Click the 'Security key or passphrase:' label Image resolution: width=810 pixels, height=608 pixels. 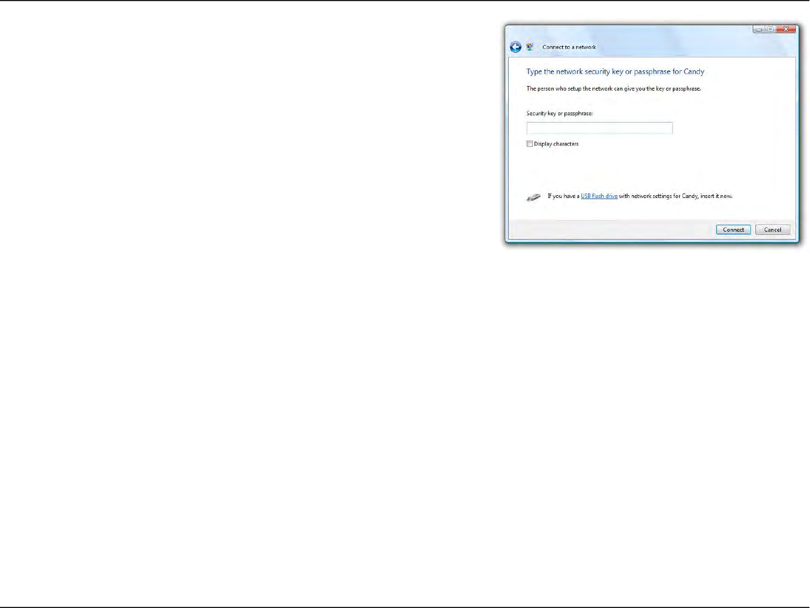pos(559,114)
